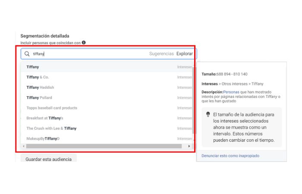Open the 'Personas' link in description
The height and width of the screenshot is (194, 302).
click(x=231, y=92)
